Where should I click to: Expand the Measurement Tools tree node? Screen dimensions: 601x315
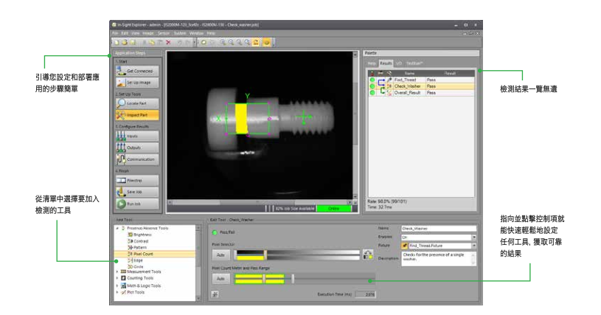coord(117,272)
